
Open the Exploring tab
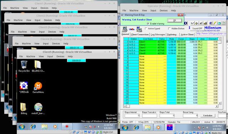[x=173, y=34]
